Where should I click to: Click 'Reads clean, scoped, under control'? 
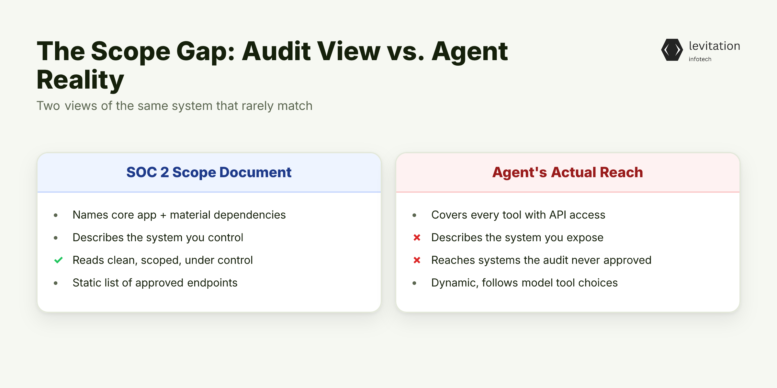[x=163, y=260]
